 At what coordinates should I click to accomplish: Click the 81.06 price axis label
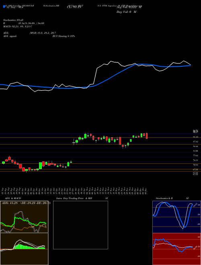tap(195, 151)
